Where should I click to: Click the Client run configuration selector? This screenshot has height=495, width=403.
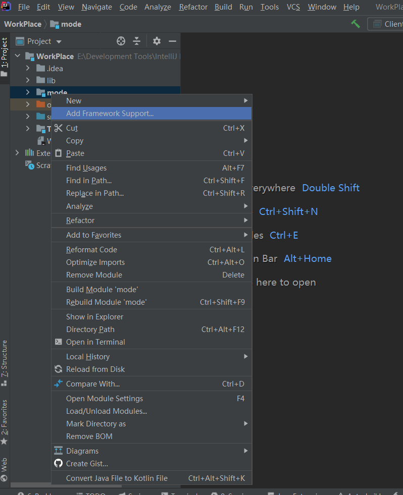tap(385, 24)
